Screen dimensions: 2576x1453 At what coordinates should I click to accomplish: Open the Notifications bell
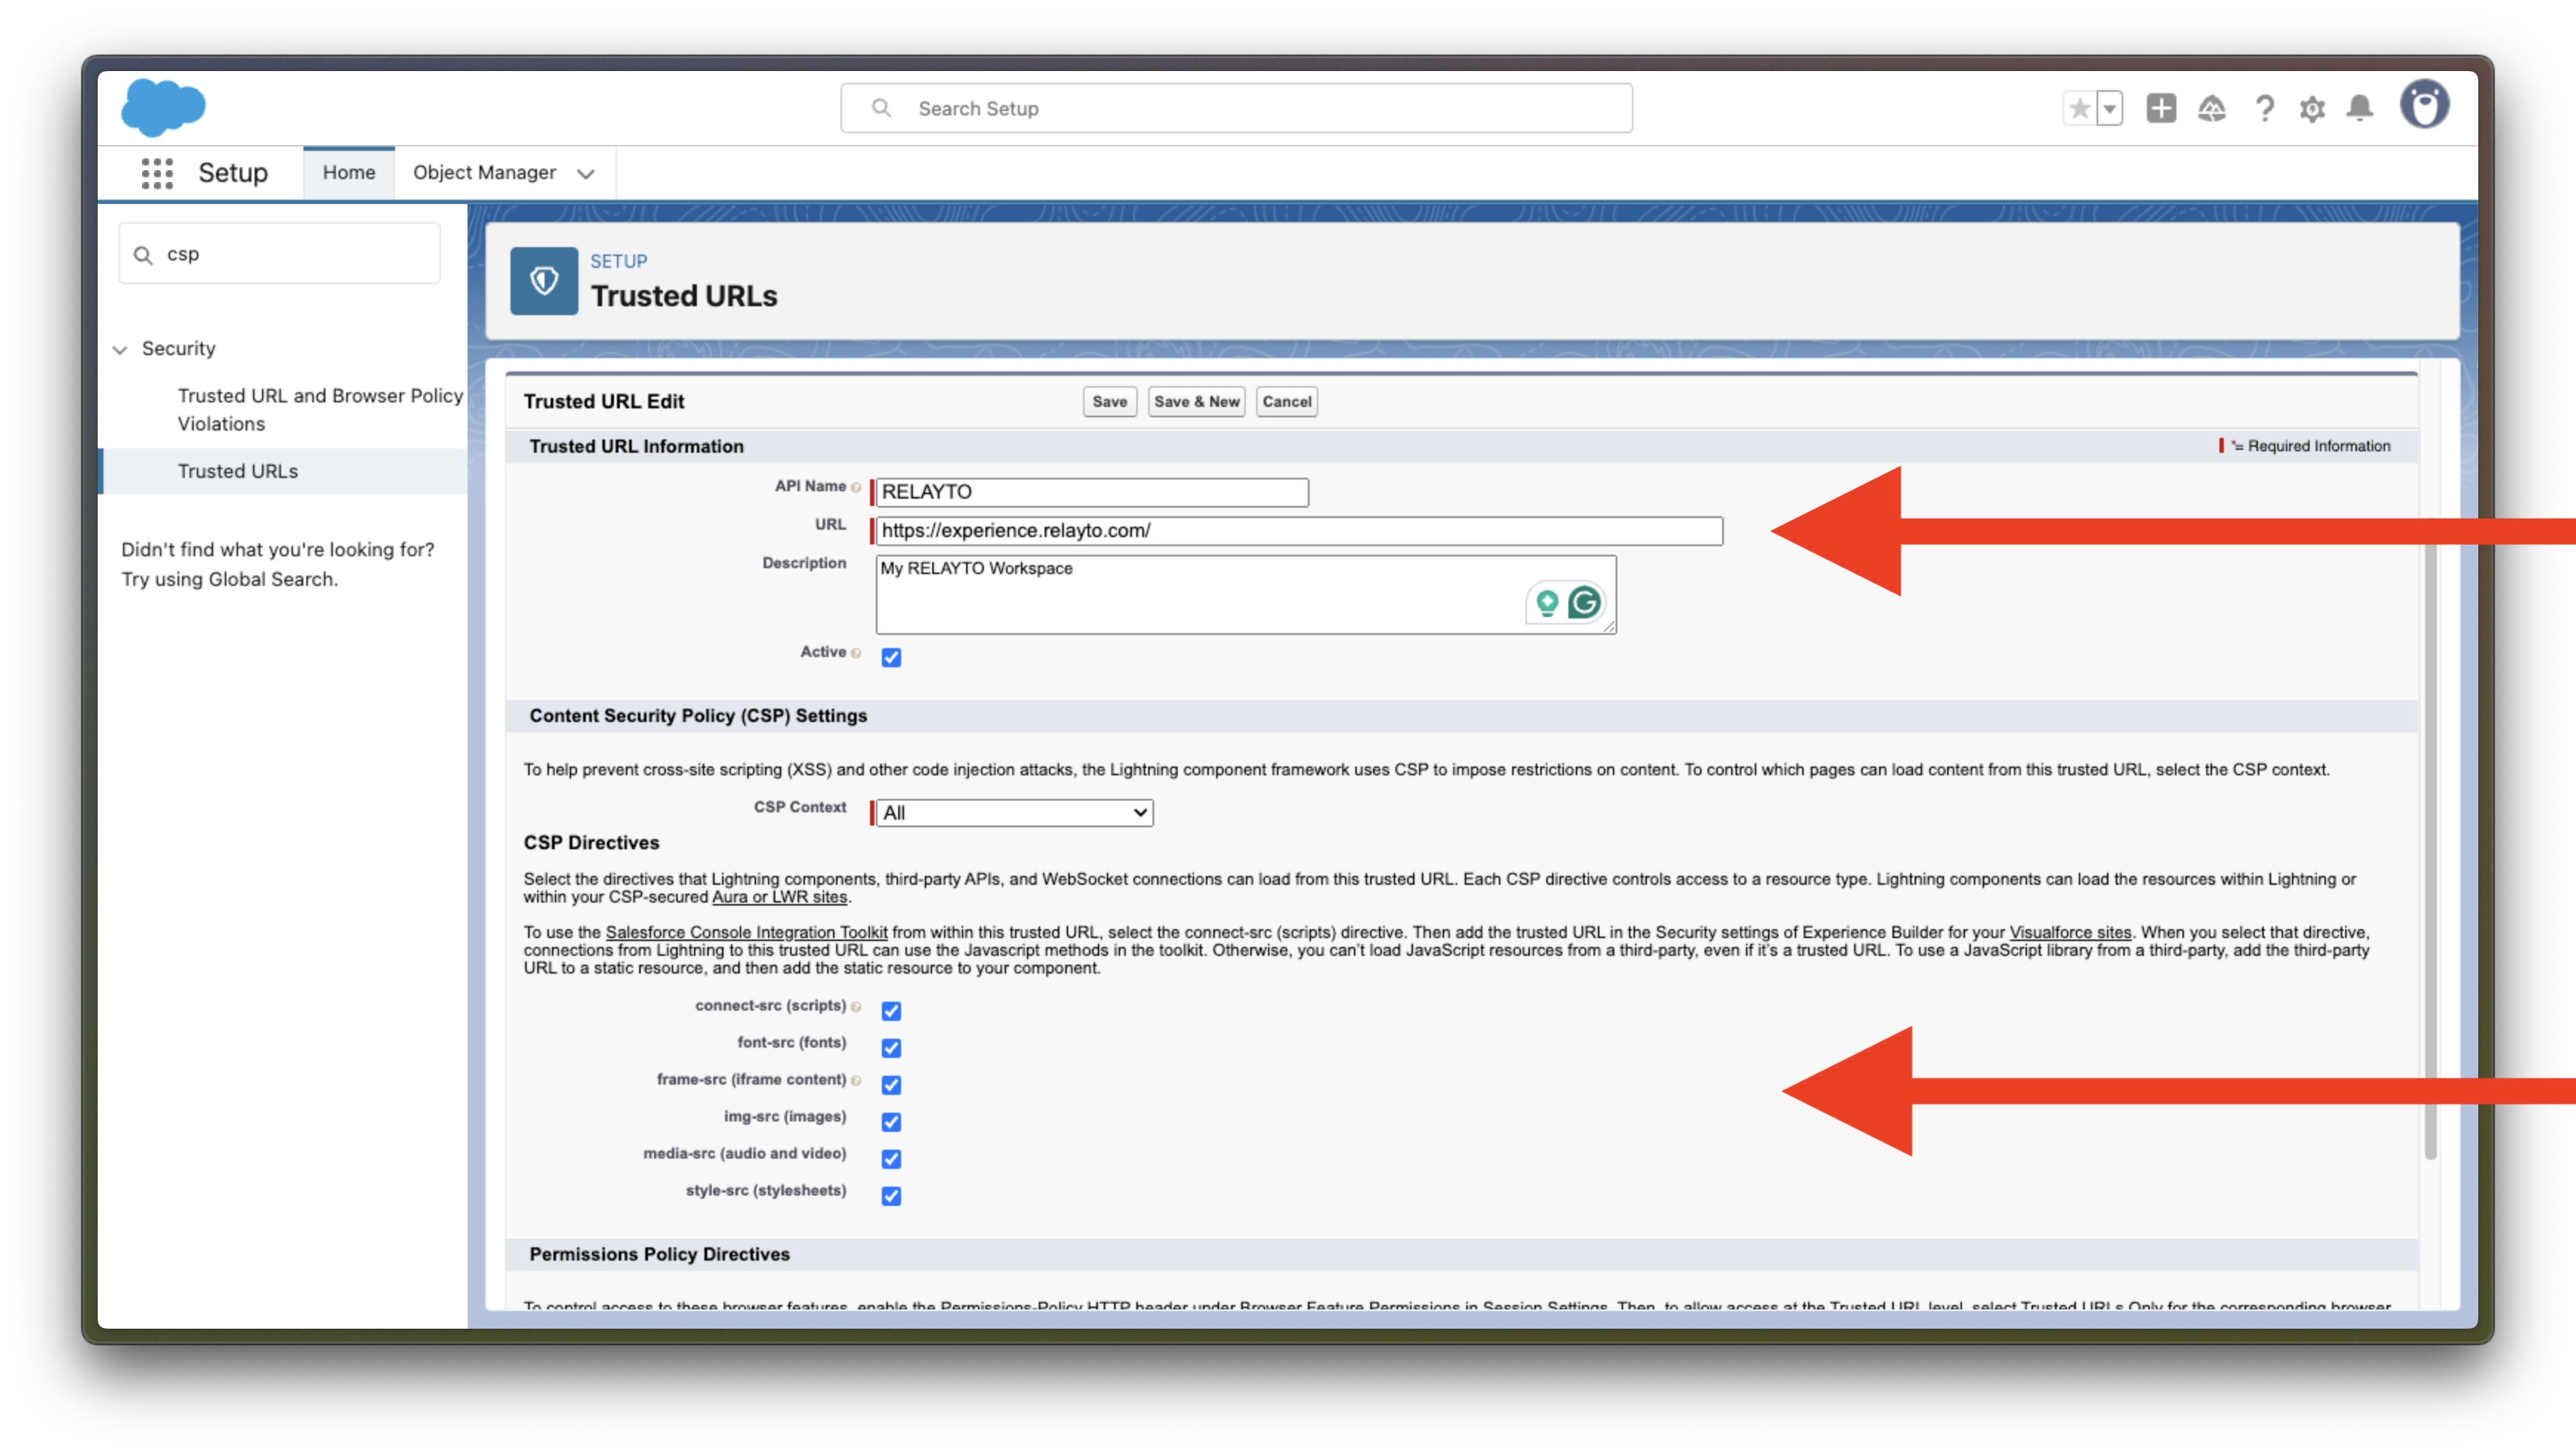2360,108
